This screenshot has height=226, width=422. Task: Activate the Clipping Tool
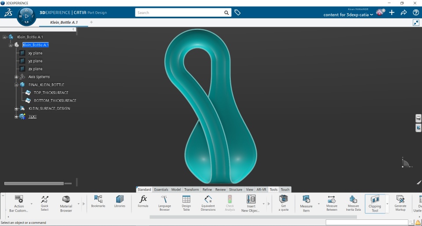pyautogui.click(x=375, y=204)
